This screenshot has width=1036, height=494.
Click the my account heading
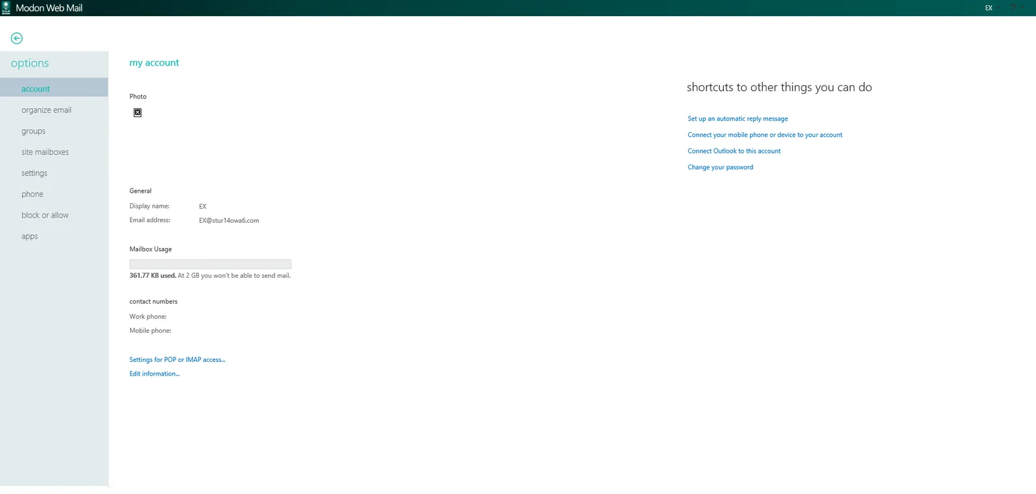tap(154, 63)
